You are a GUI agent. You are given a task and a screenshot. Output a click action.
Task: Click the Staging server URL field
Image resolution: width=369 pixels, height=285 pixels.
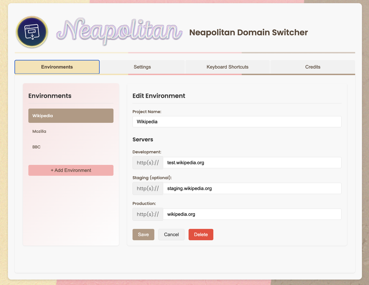(252, 188)
